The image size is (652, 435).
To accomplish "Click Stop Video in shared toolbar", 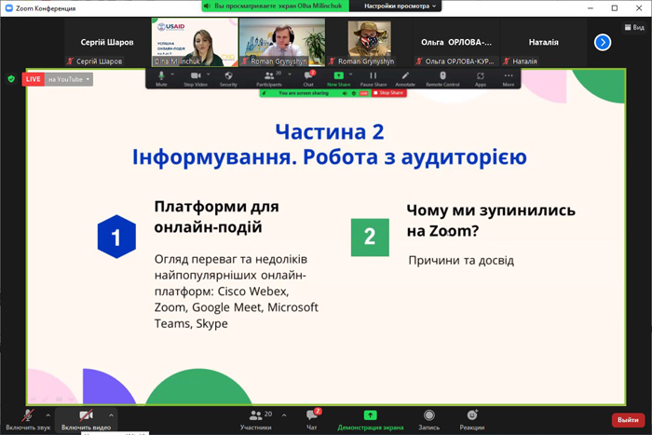I will (196, 78).
